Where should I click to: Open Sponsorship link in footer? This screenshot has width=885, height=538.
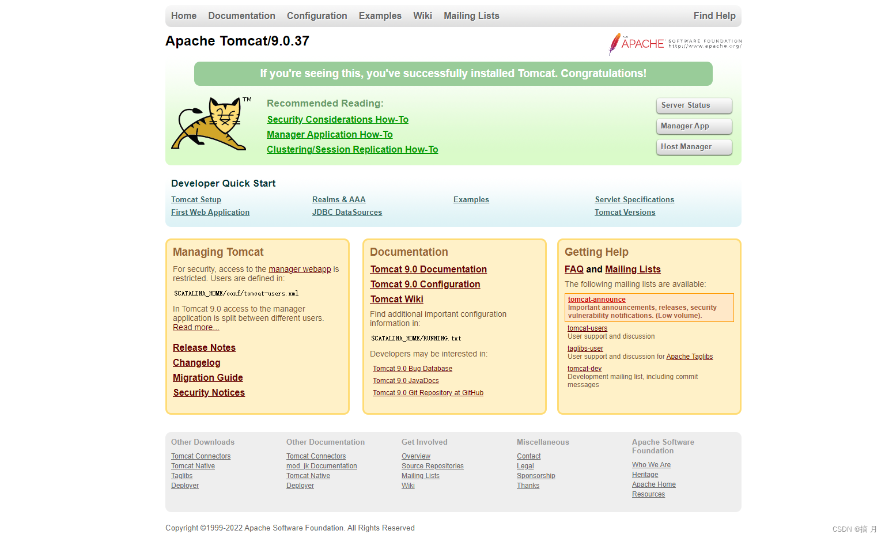point(536,476)
